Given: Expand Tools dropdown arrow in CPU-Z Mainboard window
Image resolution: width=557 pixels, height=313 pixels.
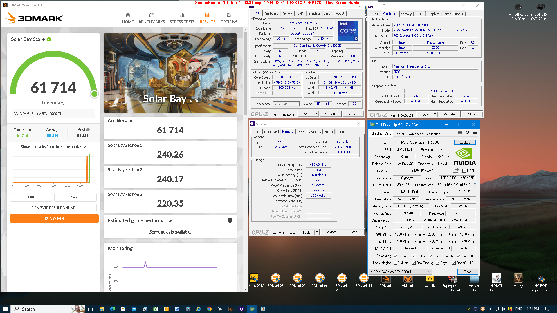Looking at the screenshot, I should (x=435, y=114).
